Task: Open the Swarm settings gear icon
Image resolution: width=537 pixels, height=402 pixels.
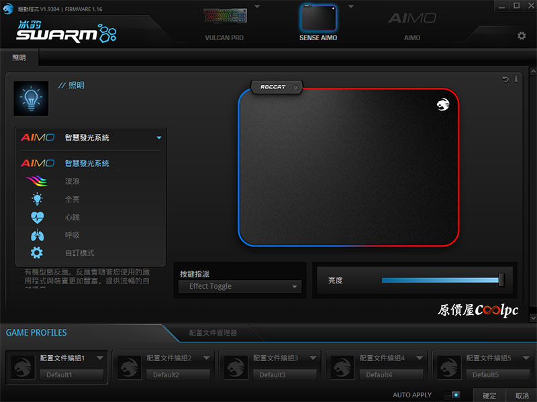Action: coord(522,36)
